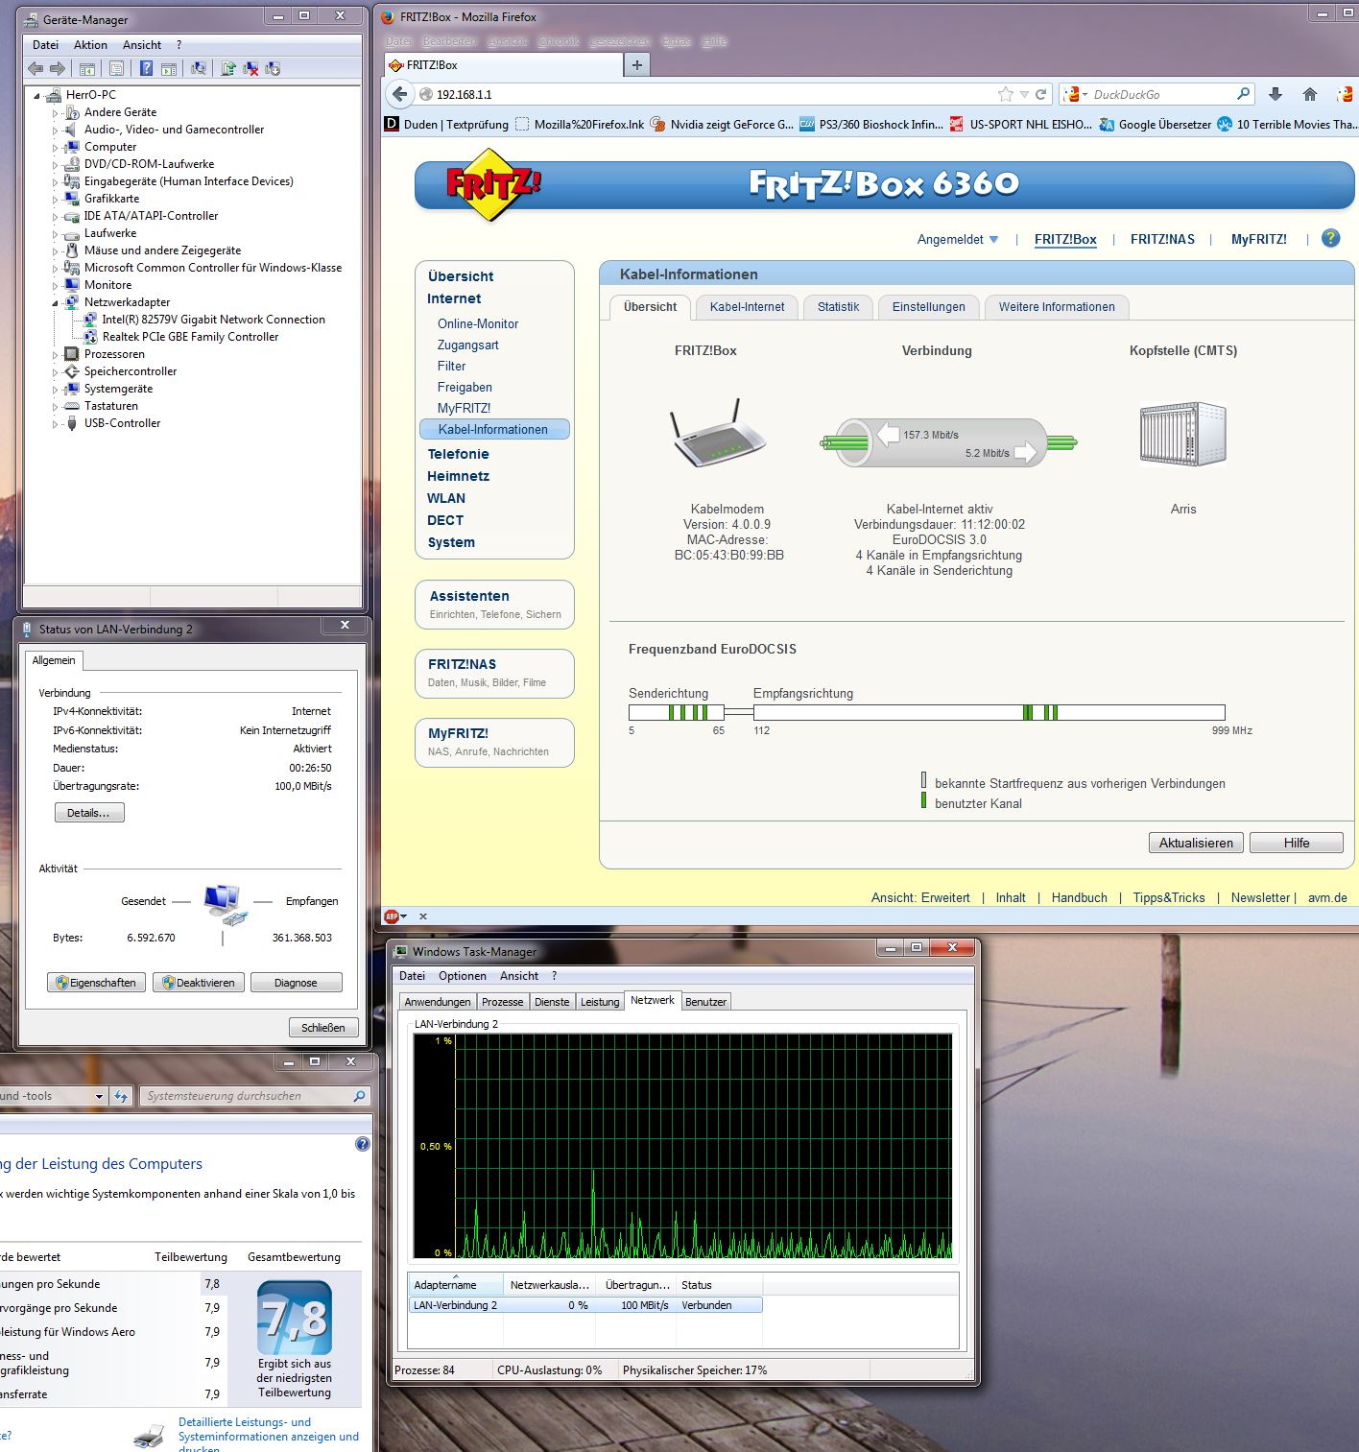This screenshot has height=1452, width=1359.
Task: Expand the Prozessoren node
Action: point(56,355)
